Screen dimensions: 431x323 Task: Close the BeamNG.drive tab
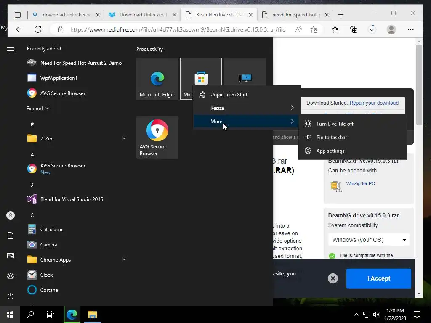click(x=251, y=15)
